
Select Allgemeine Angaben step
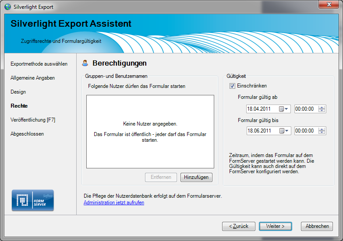pos(32,78)
